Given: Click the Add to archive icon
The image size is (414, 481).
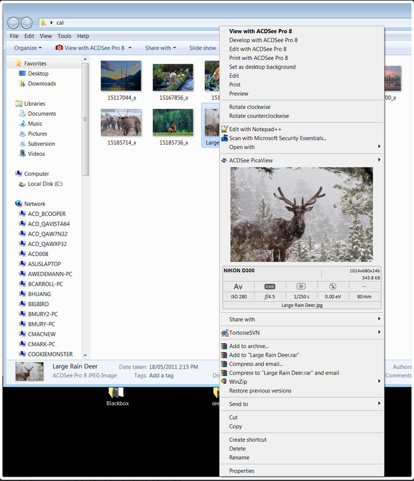Looking at the screenshot, I should click(225, 346).
